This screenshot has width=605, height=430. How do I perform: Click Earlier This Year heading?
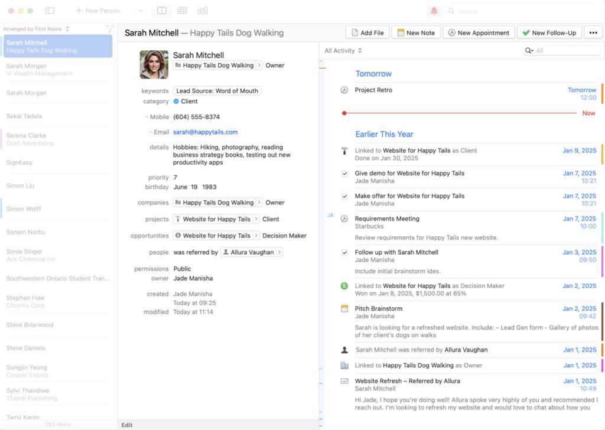pos(384,134)
